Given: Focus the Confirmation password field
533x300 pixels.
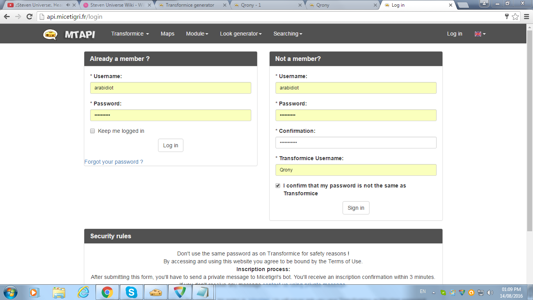Looking at the screenshot, I should click(x=356, y=143).
